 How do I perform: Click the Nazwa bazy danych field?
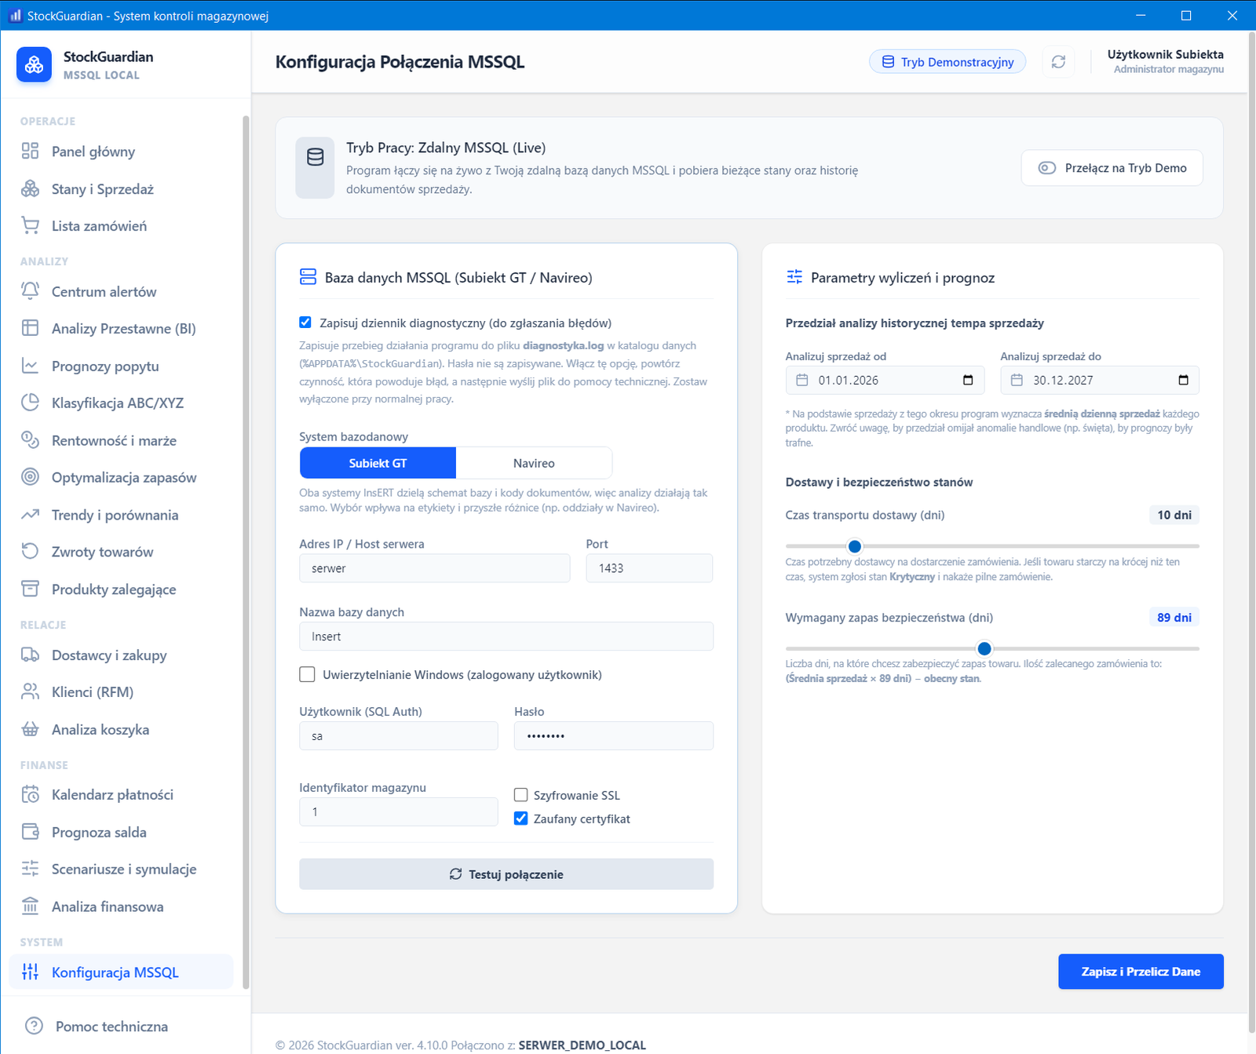[x=506, y=636]
